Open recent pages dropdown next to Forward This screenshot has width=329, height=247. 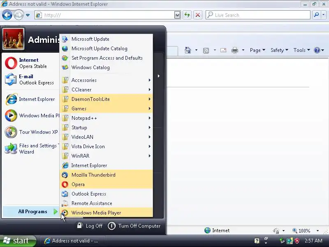point(28,15)
